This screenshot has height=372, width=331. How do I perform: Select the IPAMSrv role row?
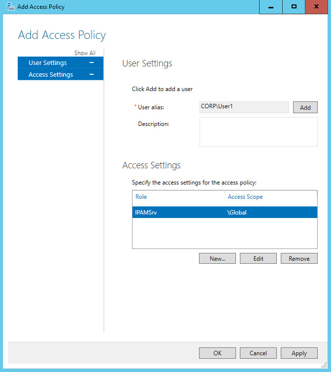225,213
